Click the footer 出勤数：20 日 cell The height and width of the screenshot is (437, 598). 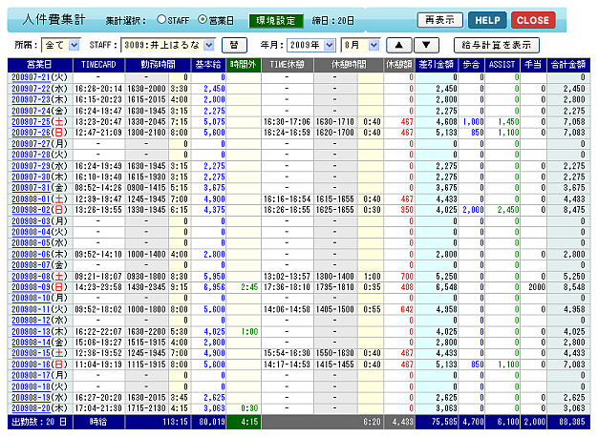(x=40, y=422)
